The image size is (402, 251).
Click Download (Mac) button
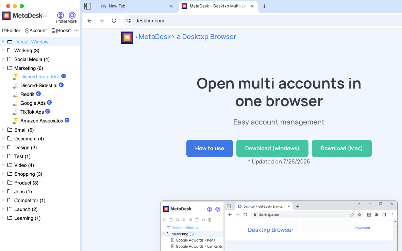coord(342,148)
